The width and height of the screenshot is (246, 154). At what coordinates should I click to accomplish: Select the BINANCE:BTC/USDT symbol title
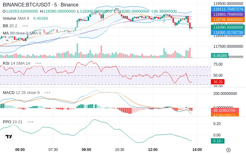26,5
